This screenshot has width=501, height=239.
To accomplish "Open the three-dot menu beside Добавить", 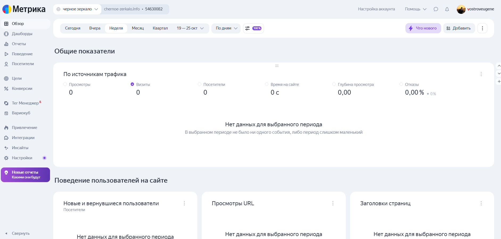I will click(x=482, y=28).
